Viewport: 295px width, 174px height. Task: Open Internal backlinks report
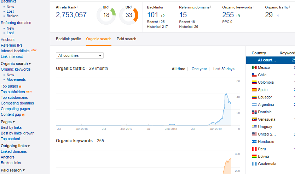coord(15,51)
